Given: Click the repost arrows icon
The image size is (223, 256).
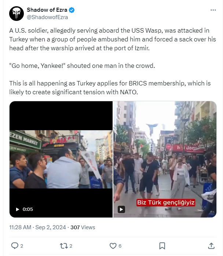Looking at the screenshot, I should [63, 246].
